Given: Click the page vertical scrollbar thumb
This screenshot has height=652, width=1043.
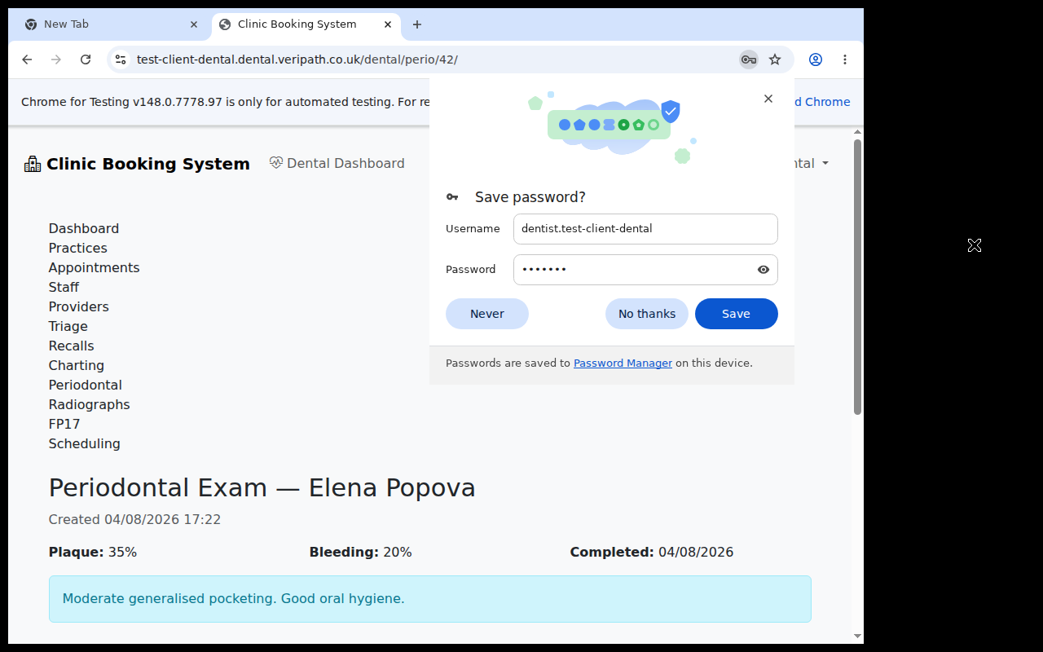Looking at the screenshot, I should [x=857, y=277].
